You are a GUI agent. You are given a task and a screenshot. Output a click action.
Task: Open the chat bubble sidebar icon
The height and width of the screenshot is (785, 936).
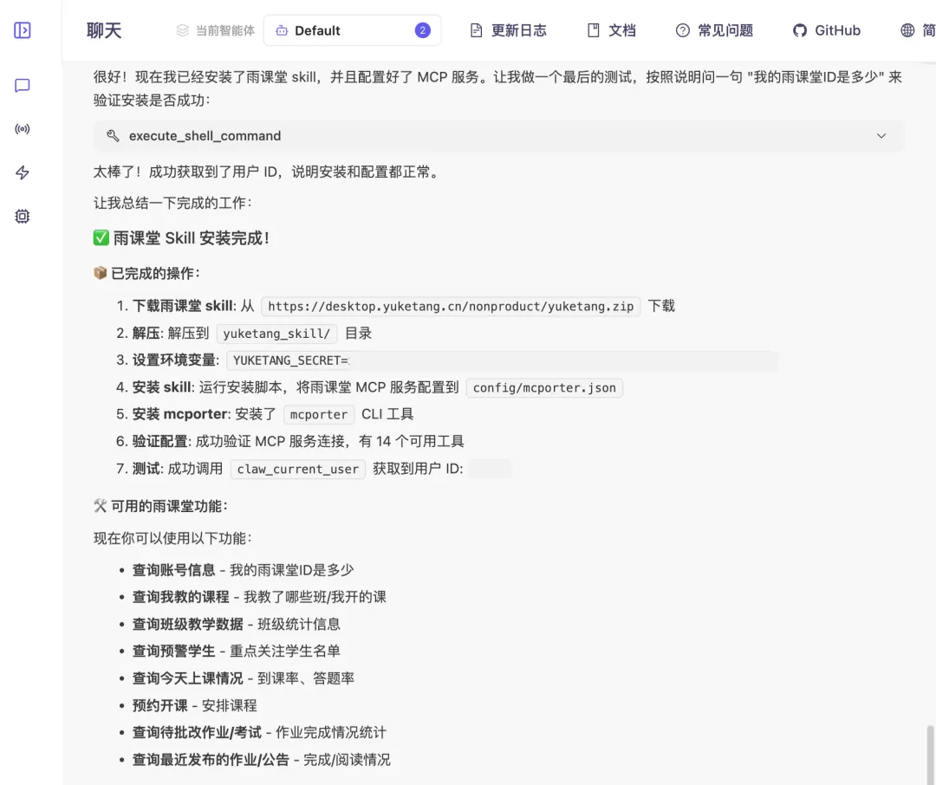pos(22,86)
